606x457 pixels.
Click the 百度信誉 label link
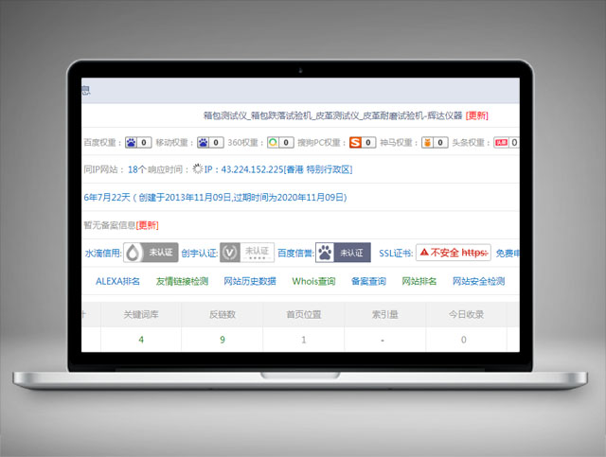pyautogui.click(x=295, y=254)
